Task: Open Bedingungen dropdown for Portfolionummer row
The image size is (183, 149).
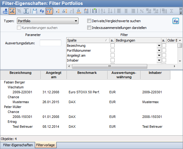Action: point(159,50)
